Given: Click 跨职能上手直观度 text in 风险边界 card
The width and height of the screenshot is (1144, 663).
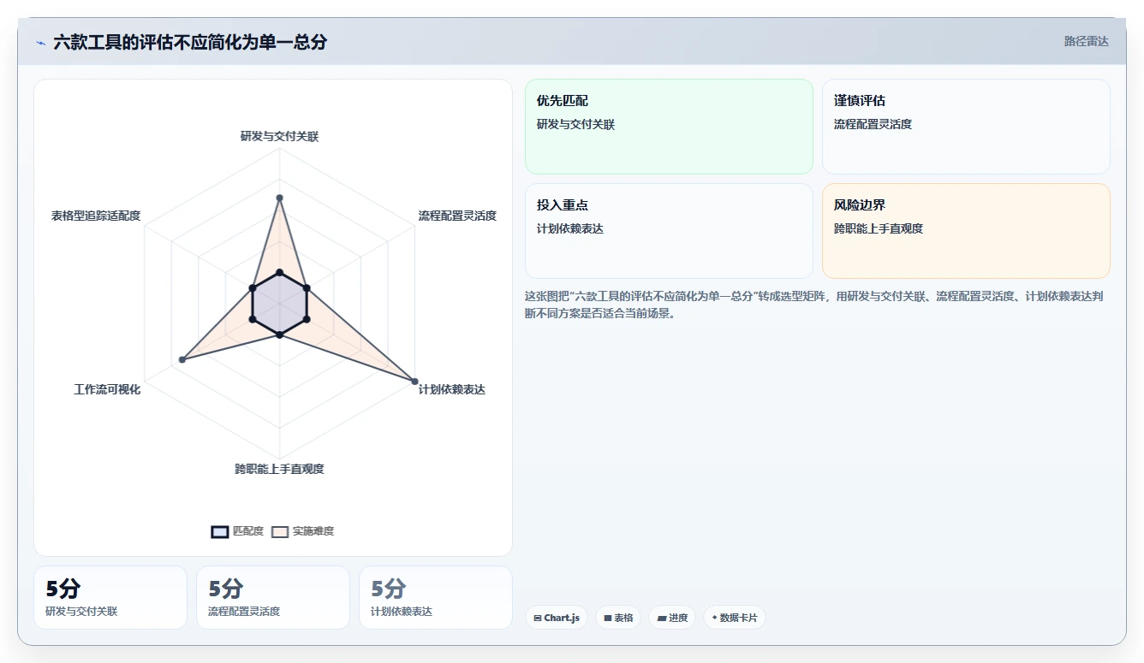Looking at the screenshot, I should [879, 228].
